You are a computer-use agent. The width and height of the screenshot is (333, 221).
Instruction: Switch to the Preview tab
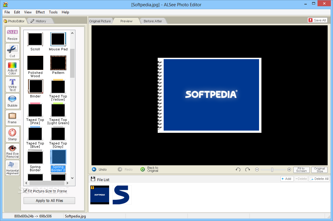tap(126, 21)
